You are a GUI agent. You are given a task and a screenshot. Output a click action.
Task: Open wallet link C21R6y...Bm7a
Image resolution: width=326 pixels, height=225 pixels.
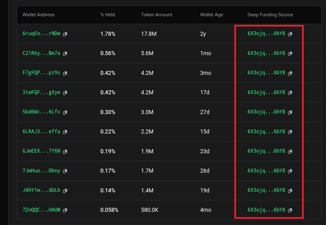(x=41, y=53)
